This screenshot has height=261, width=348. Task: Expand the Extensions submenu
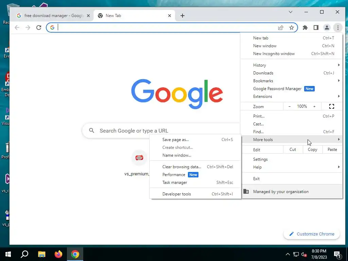(291, 96)
